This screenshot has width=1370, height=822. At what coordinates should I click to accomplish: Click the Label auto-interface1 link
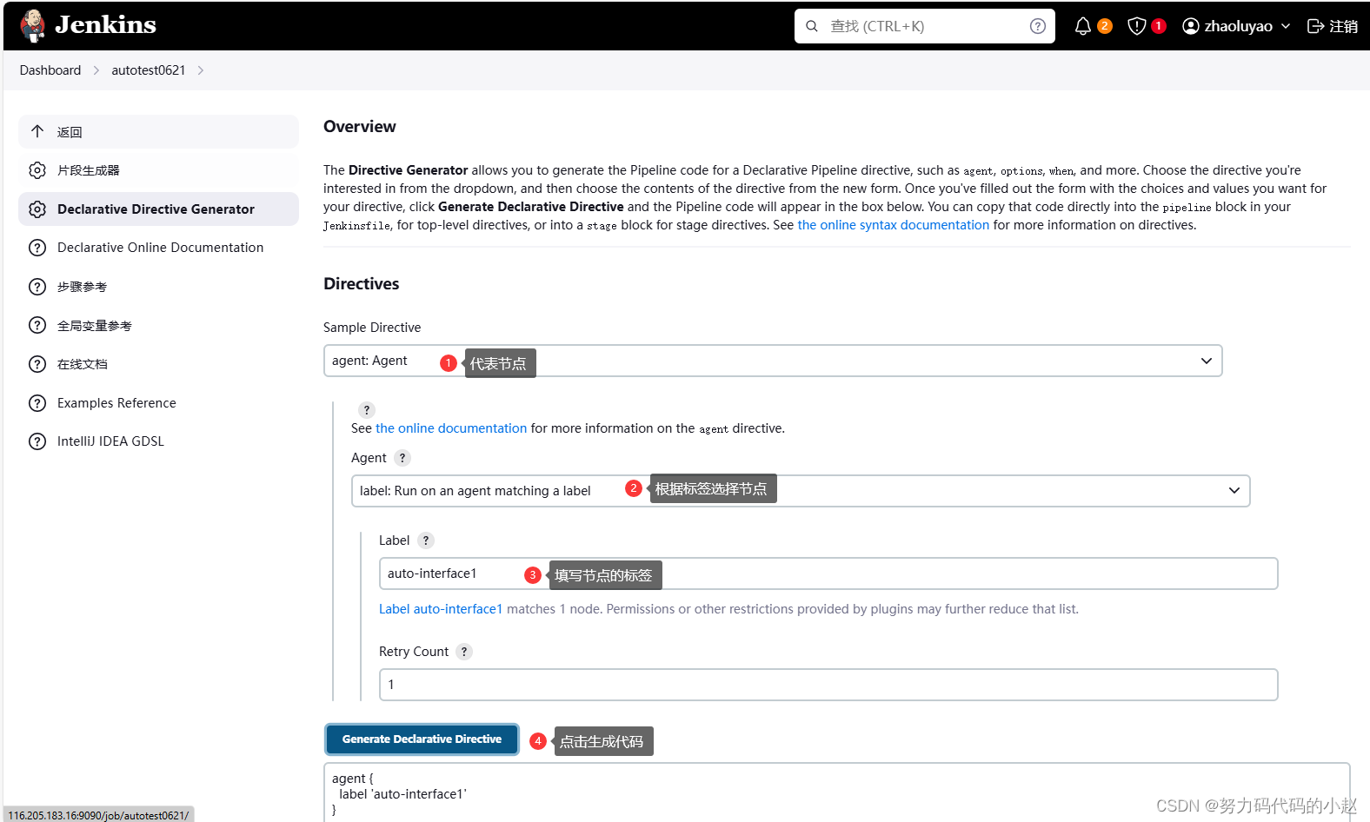point(441,609)
